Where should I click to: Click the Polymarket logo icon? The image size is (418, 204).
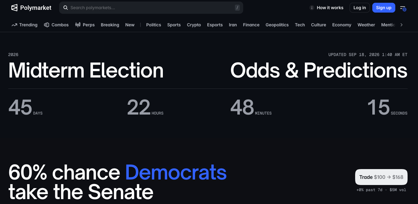pyautogui.click(x=14, y=8)
